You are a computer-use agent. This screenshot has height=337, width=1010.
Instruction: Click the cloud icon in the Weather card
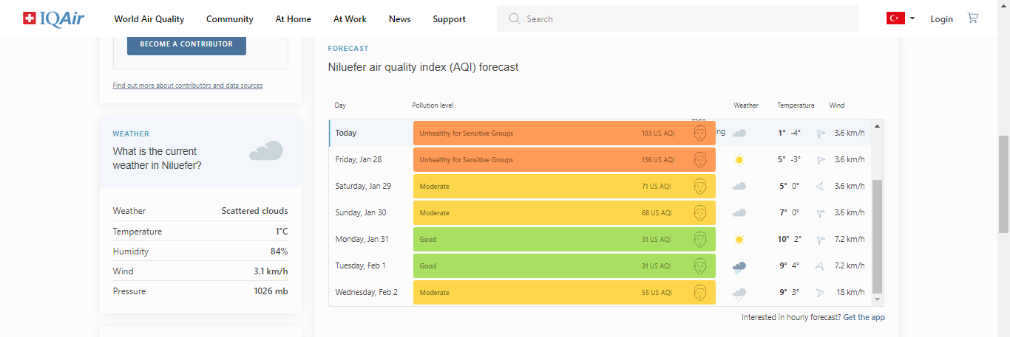[265, 150]
